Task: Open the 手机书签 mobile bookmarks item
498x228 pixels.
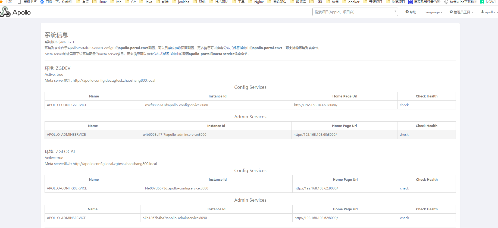Action: tap(27, 2)
